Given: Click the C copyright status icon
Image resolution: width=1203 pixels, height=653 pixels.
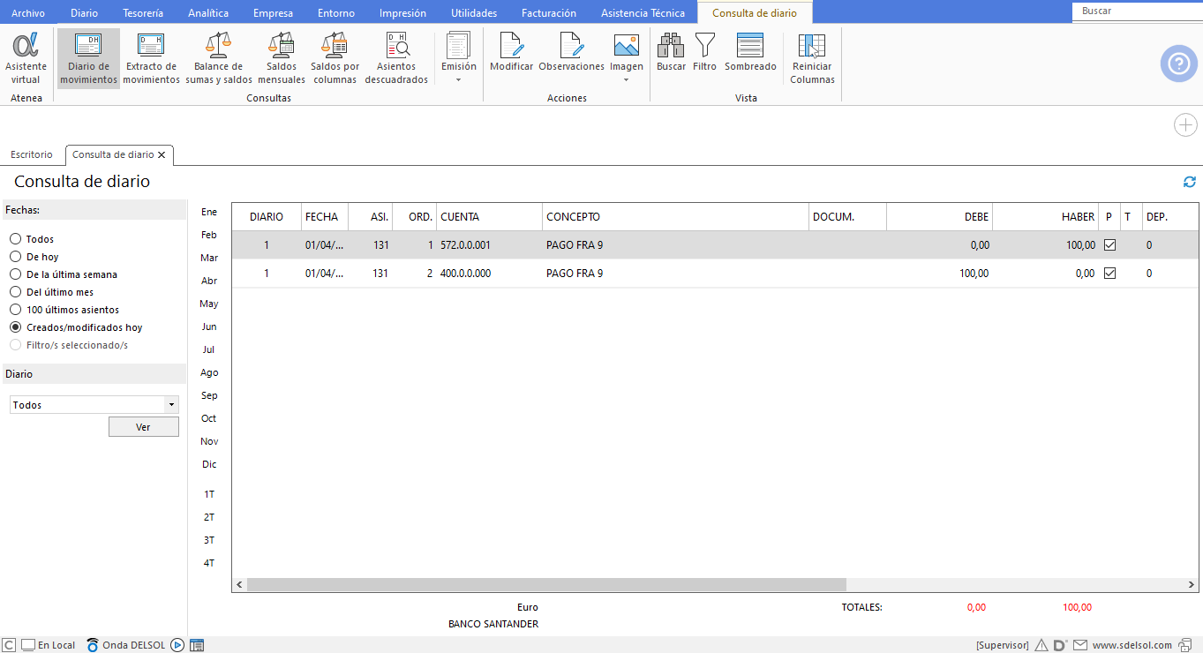Looking at the screenshot, I should (x=9, y=645).
